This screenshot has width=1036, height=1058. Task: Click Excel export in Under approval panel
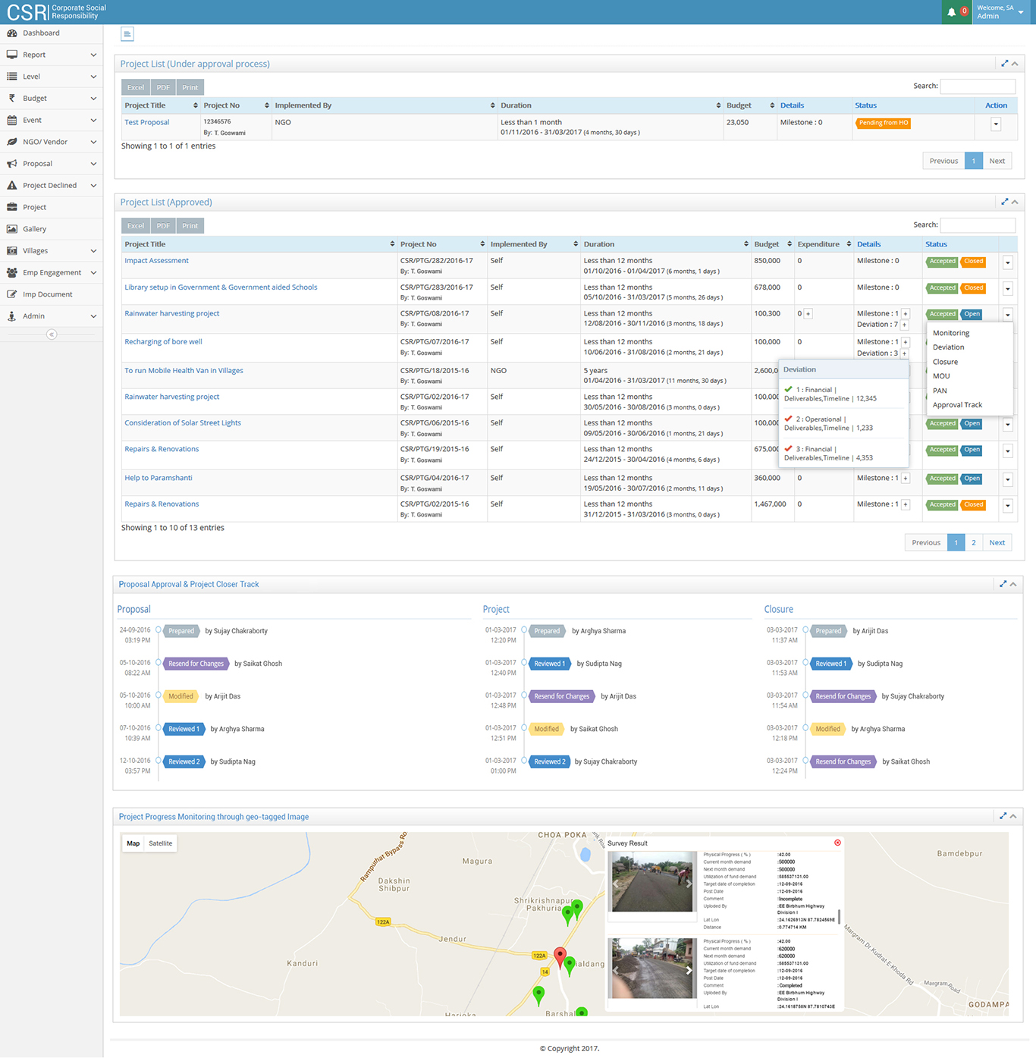(136, 87)
